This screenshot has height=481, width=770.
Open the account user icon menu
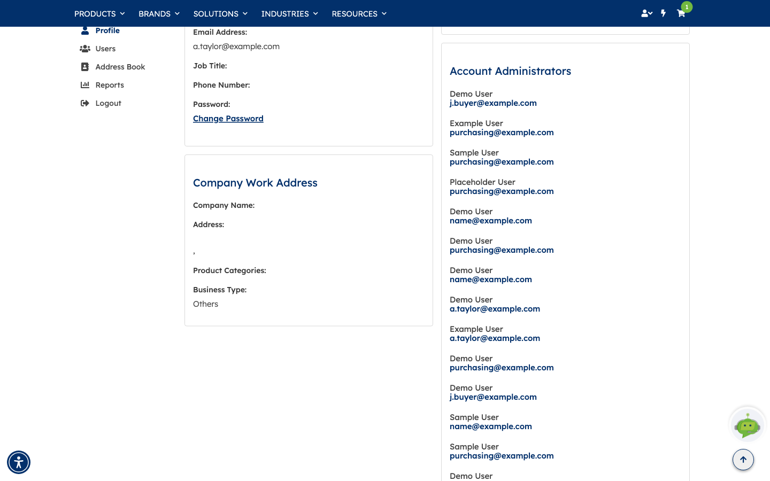click(646, 13)
